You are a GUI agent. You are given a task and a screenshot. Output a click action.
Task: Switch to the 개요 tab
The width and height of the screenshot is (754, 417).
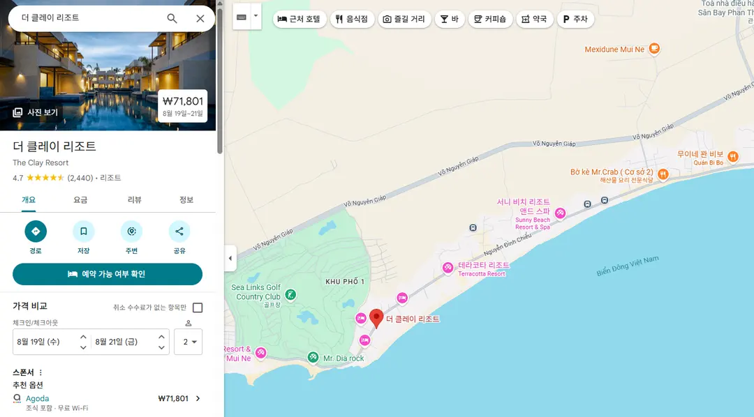coord(29,200)
